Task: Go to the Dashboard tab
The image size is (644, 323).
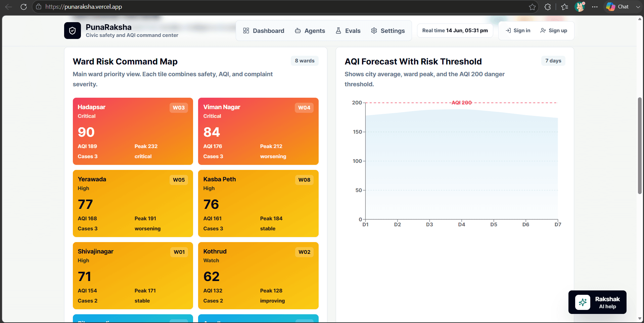Action: tap(264, 31)
